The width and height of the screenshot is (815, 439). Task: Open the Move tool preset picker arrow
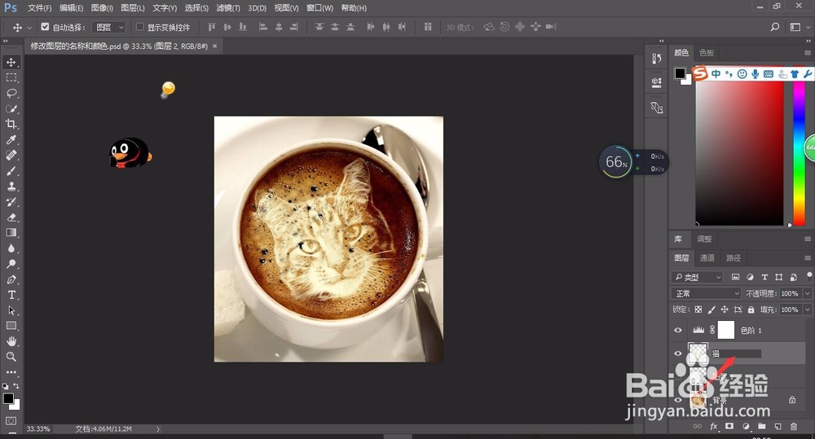click(29, 28)
